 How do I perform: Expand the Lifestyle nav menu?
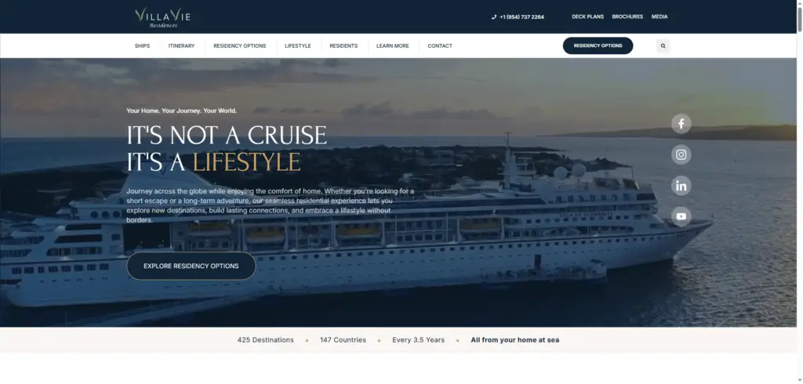tap(297, 45)
